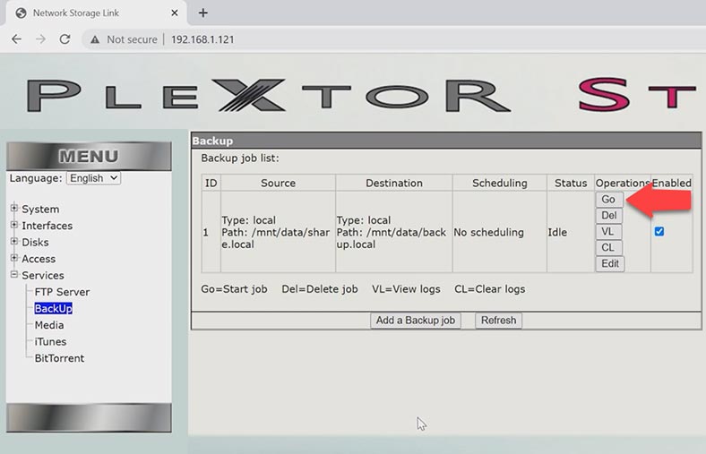706x454 pixels.
Task: Click the Destination column header
Action: coord(394,184)
